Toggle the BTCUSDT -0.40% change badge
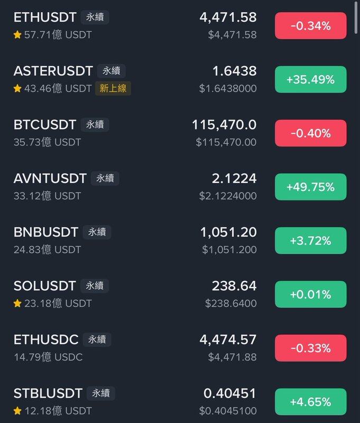Screen dimensions: 360x423 pyautogui.click(x=311, y=133)
